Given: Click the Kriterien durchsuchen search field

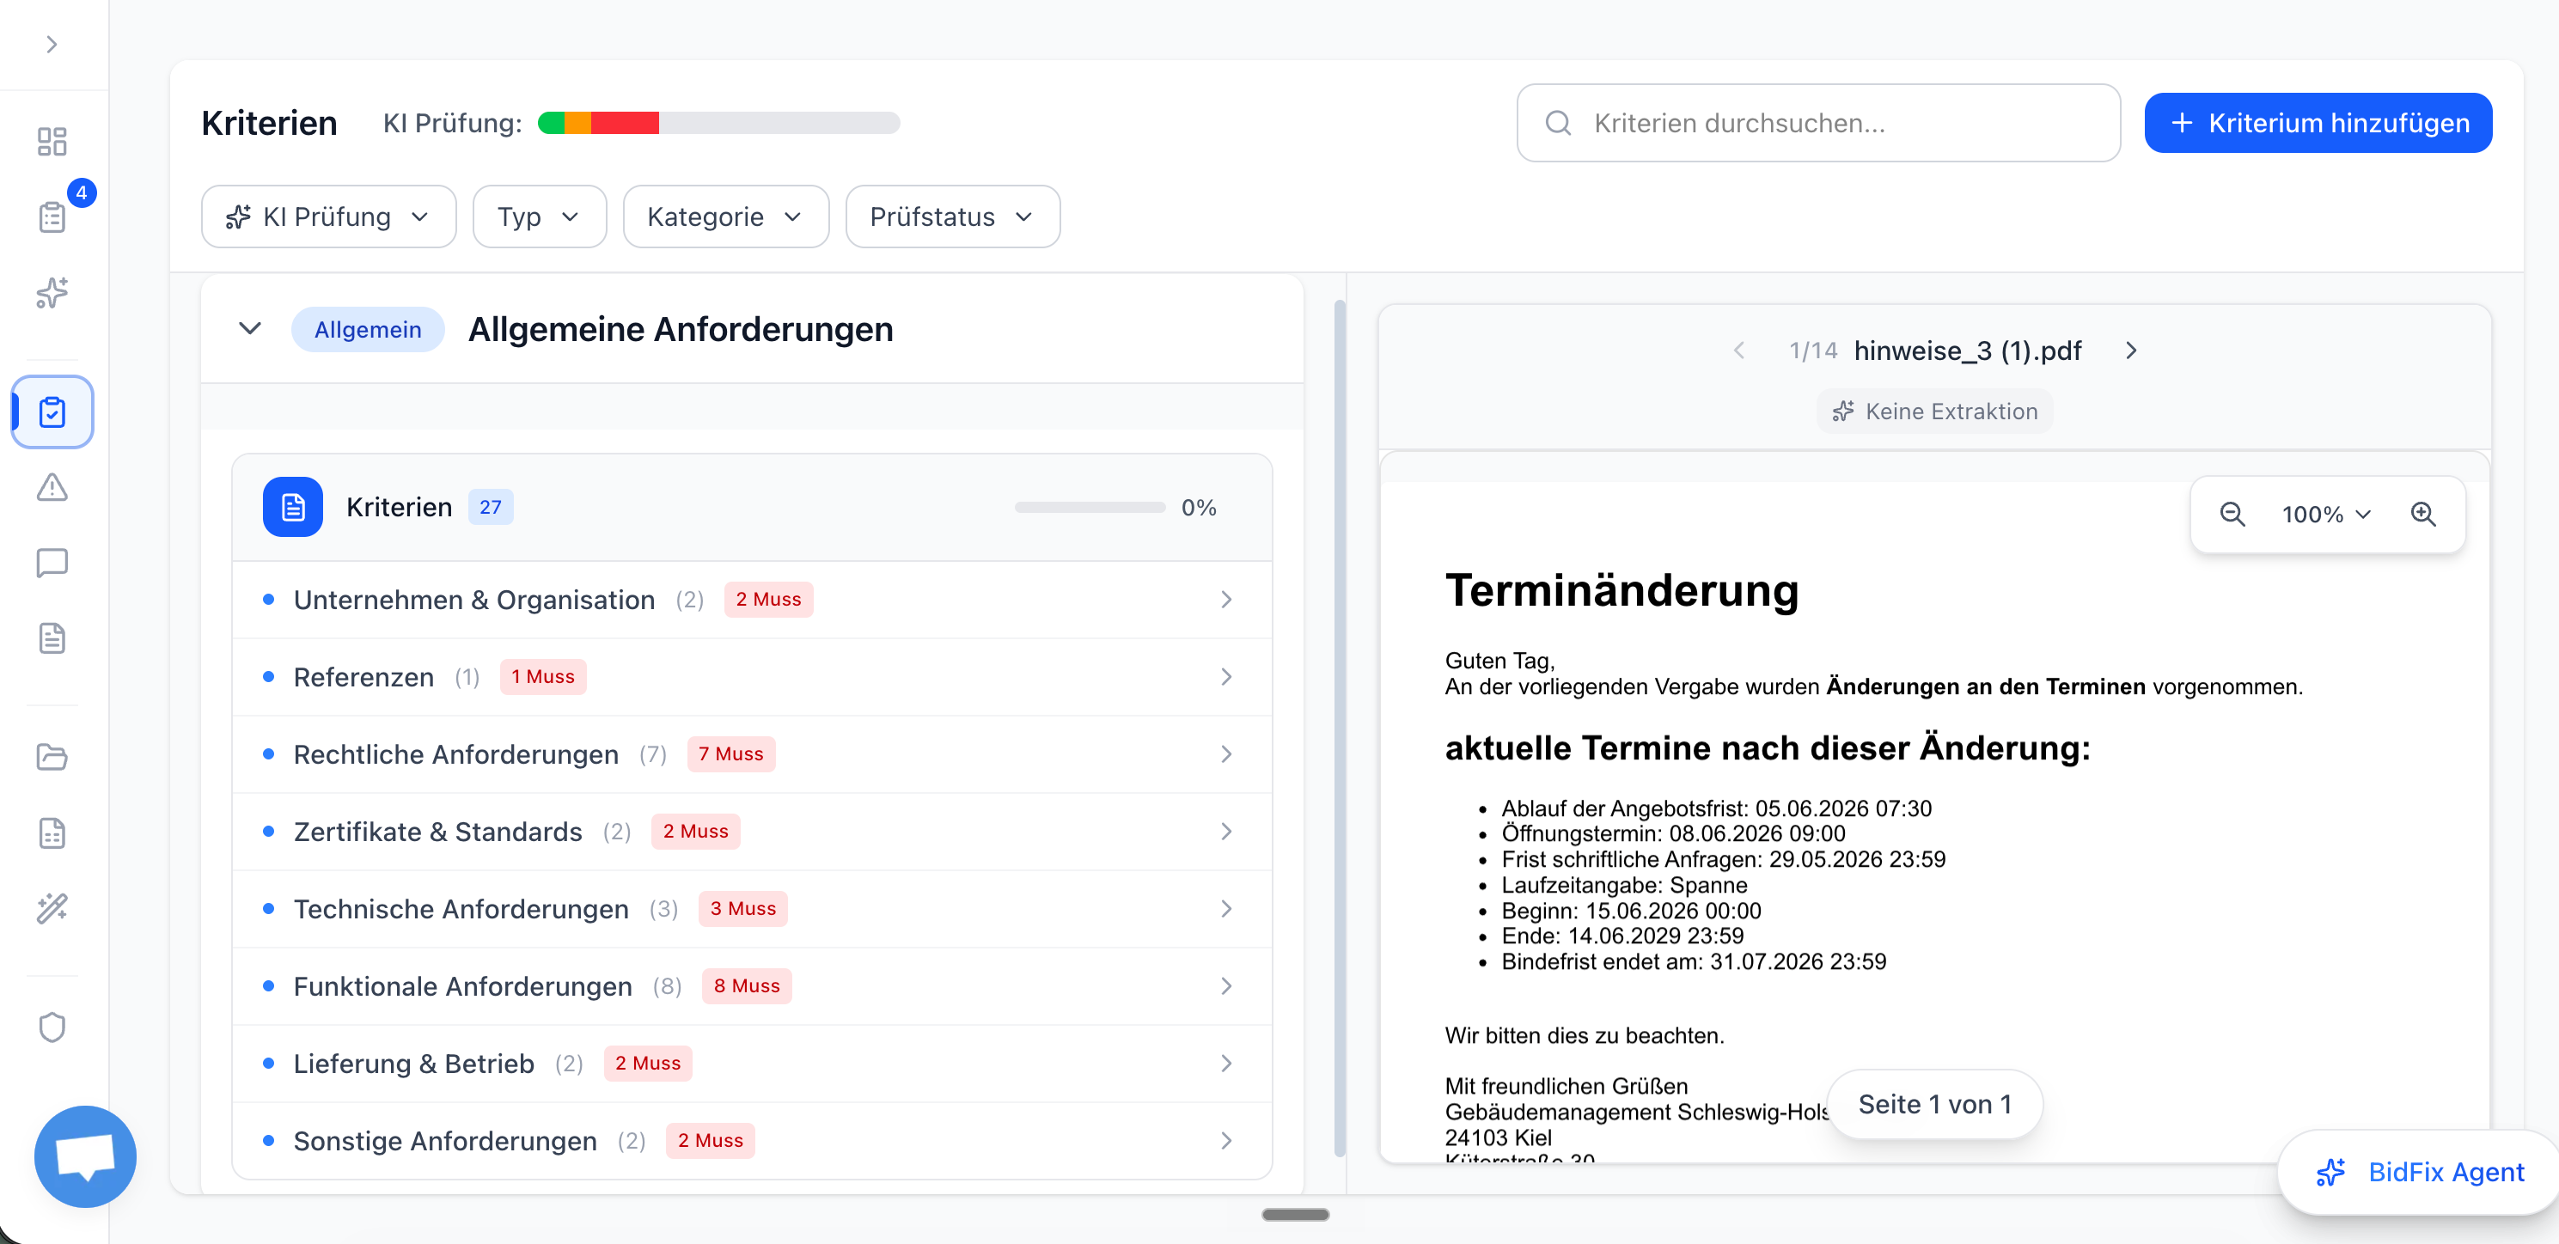Looking at the screenshot, I should point(1818,123).
